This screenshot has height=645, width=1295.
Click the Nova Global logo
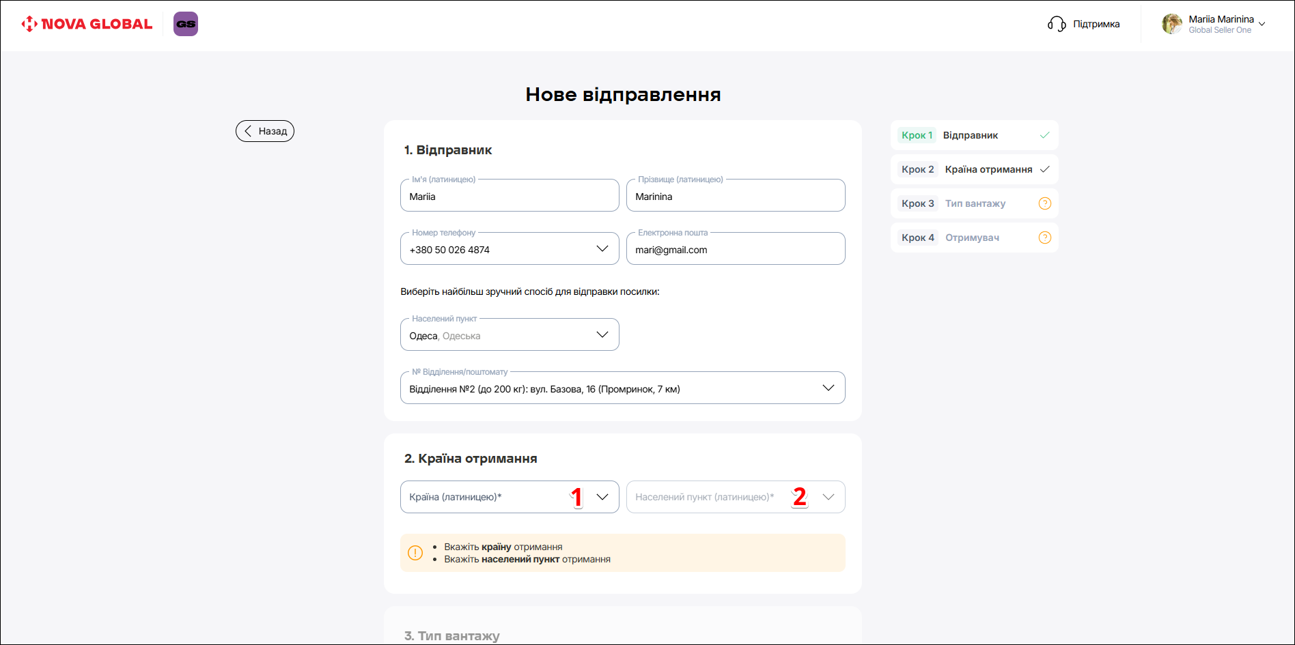point(87,24)
